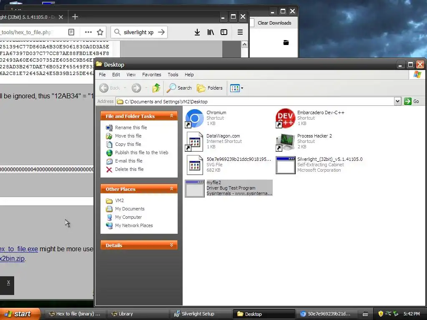The image size is (427, 320).
Task: Open My Computer in Other Places
Action: [x=128, y=217]
